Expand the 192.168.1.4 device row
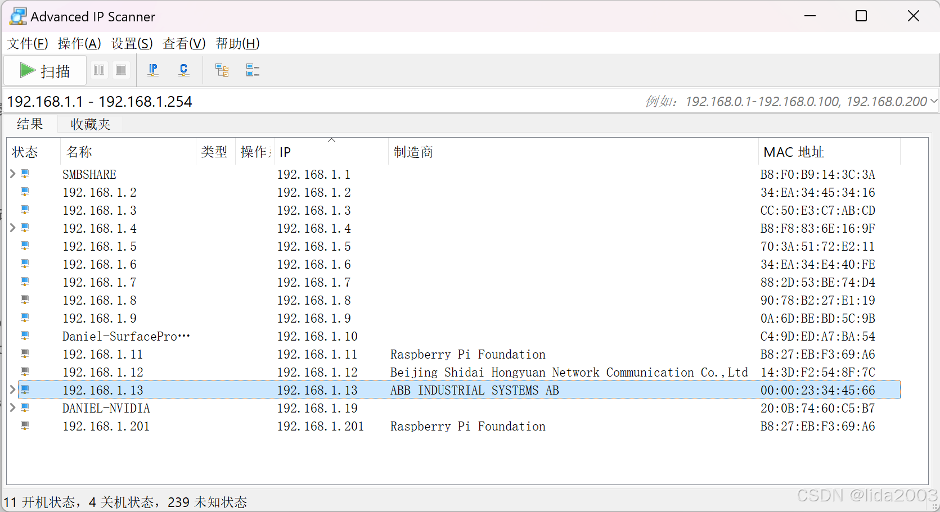Screen dimensions: 940x512 [x=12, y=228]
